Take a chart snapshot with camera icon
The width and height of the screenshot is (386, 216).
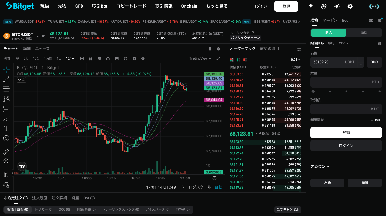point(108,59)
